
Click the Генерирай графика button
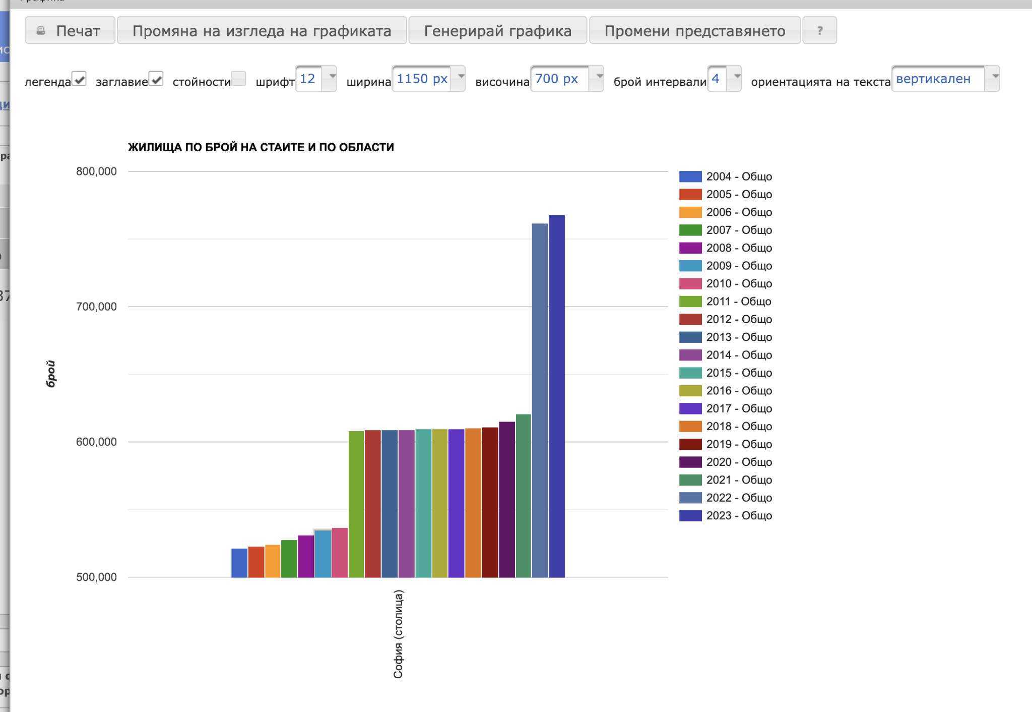[497, 31]
